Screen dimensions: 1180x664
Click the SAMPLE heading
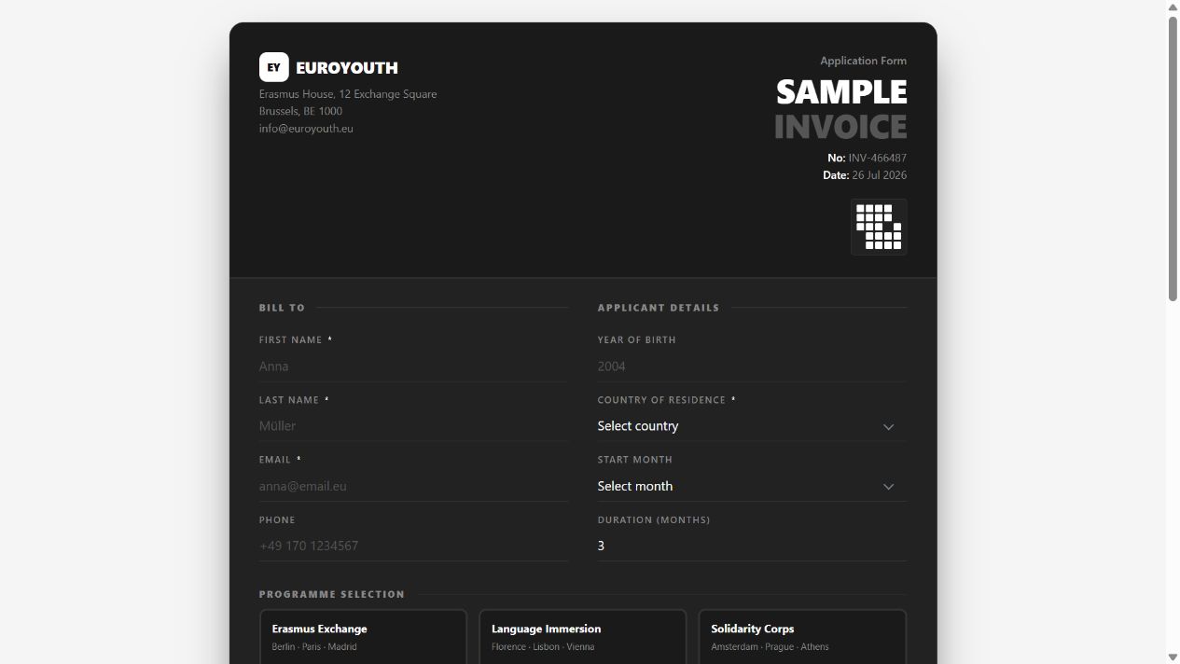tap(841, 91)
